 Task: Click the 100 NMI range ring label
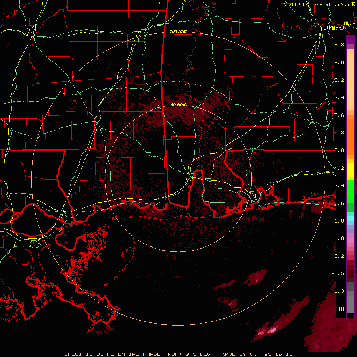tap(178, 31)
